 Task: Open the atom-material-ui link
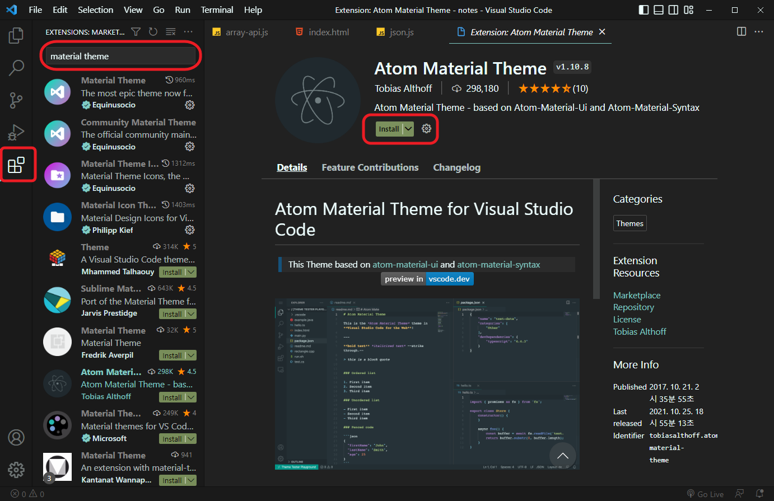click(405, 264)
